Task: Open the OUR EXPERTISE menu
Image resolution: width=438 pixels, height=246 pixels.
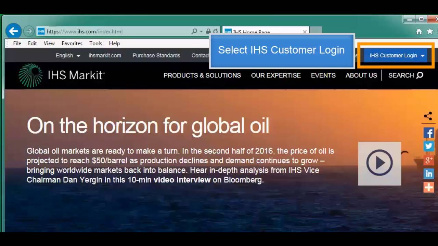Action: click(276, 75)
